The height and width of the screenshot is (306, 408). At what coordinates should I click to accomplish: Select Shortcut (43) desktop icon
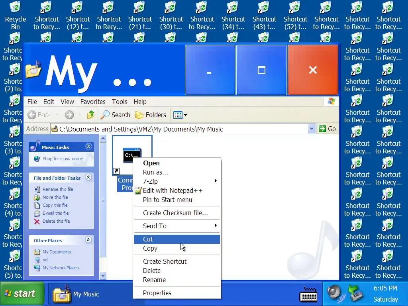(x=265, y=15)
